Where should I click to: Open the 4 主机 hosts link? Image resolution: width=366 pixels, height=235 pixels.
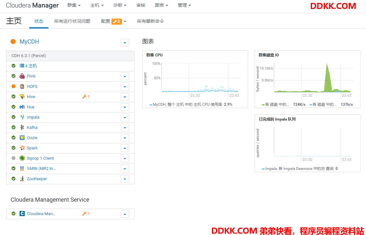click(31, 66)
